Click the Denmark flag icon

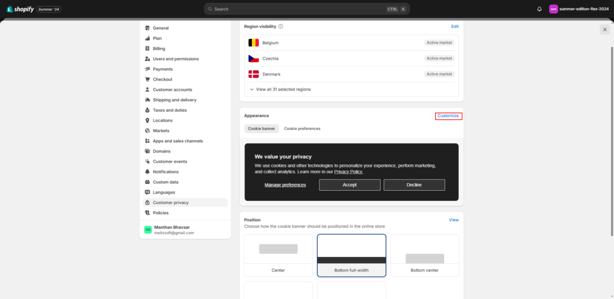(x=253, y=74)
